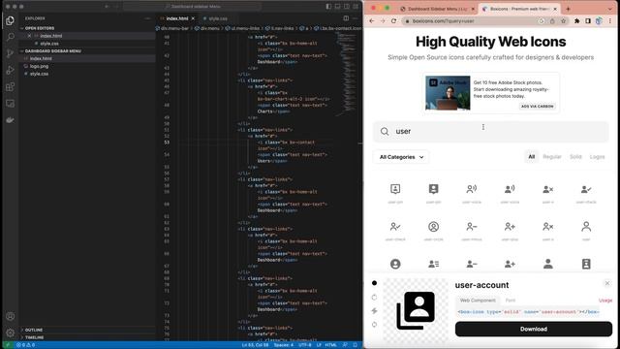Open a new browser tab
Viewport: 620px width, 349px height.
(x=569, y=9)
